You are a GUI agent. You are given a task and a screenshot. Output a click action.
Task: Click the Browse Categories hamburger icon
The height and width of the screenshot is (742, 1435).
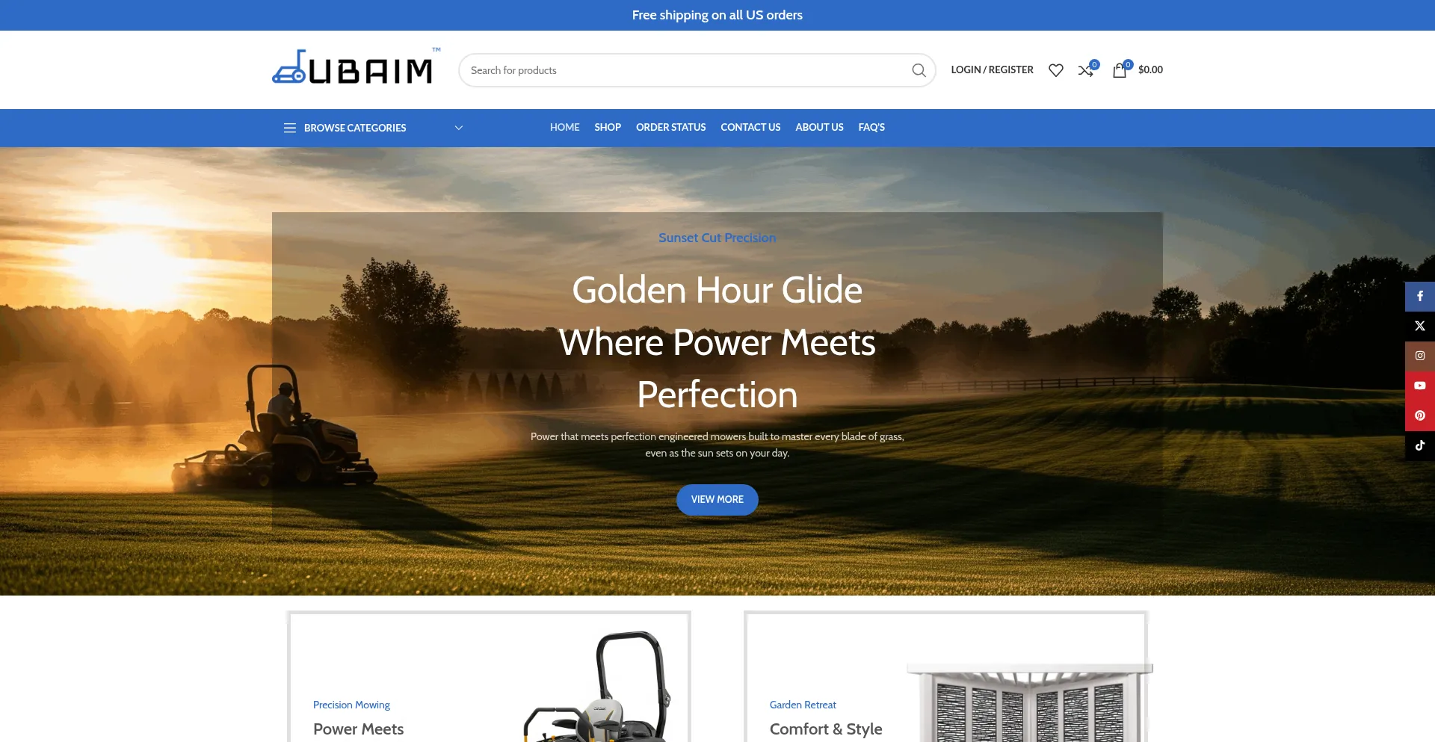(x=290, y=128)
